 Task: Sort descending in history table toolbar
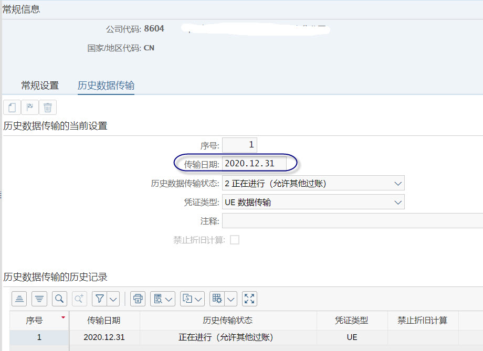pyautogui.click(x=39, y=299)
